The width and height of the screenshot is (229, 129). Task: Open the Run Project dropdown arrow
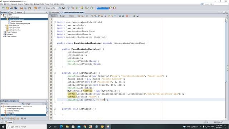click(79, 8)
